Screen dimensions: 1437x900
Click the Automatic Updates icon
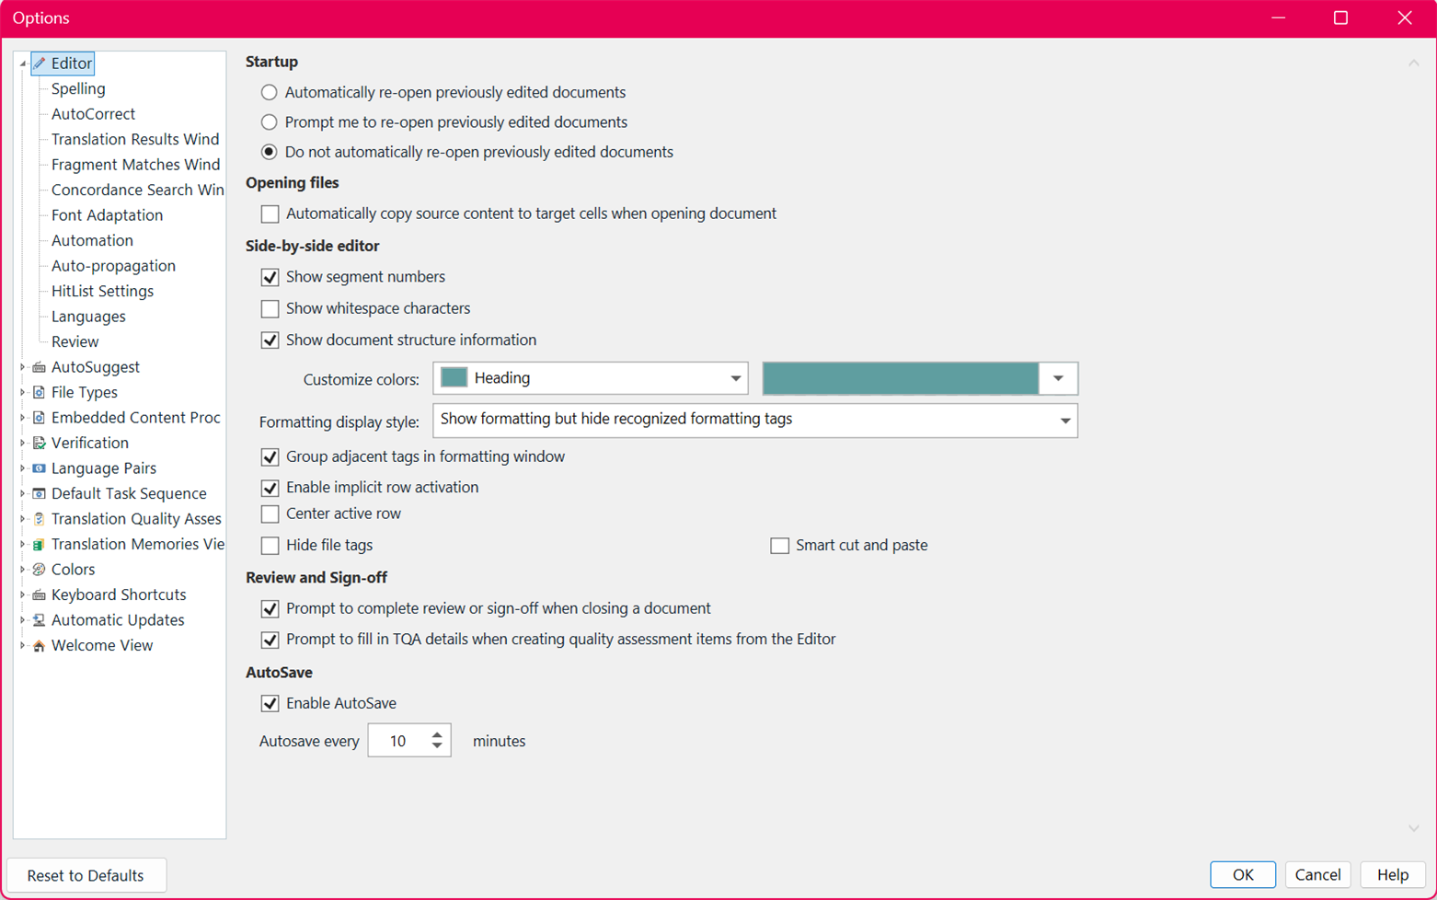[x=39, y=620]
